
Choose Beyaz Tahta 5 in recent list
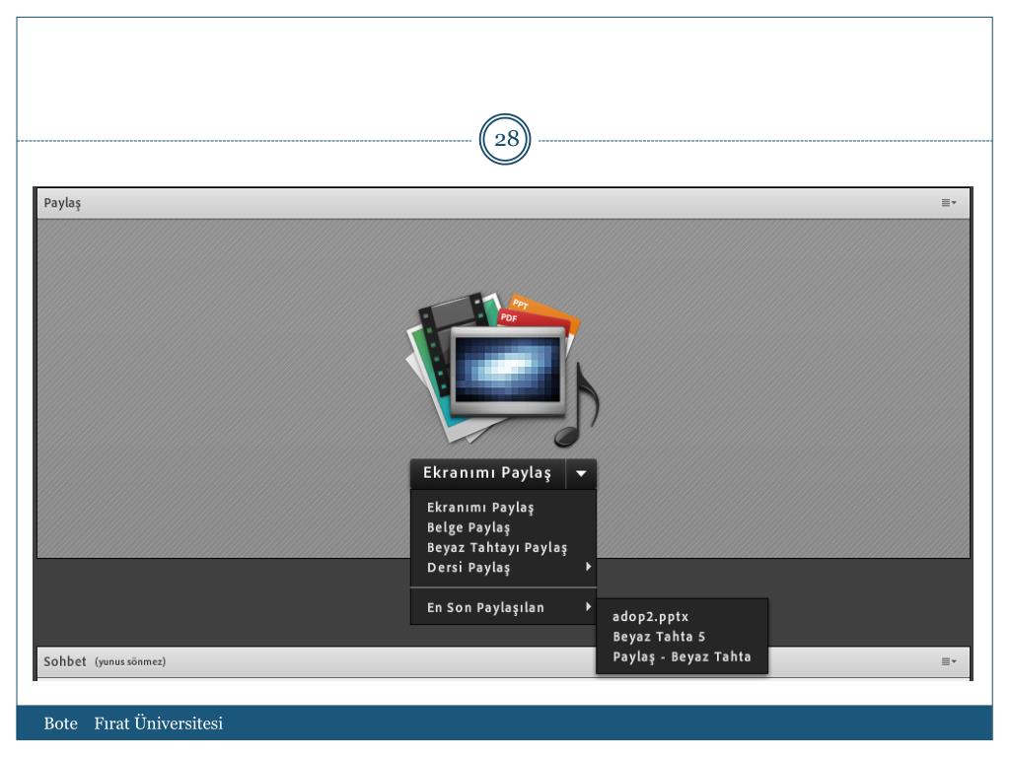pos(682,636)
